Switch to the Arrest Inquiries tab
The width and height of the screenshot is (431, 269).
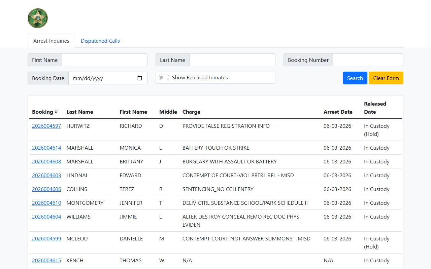pyautogui.click(x=51, y=41)
